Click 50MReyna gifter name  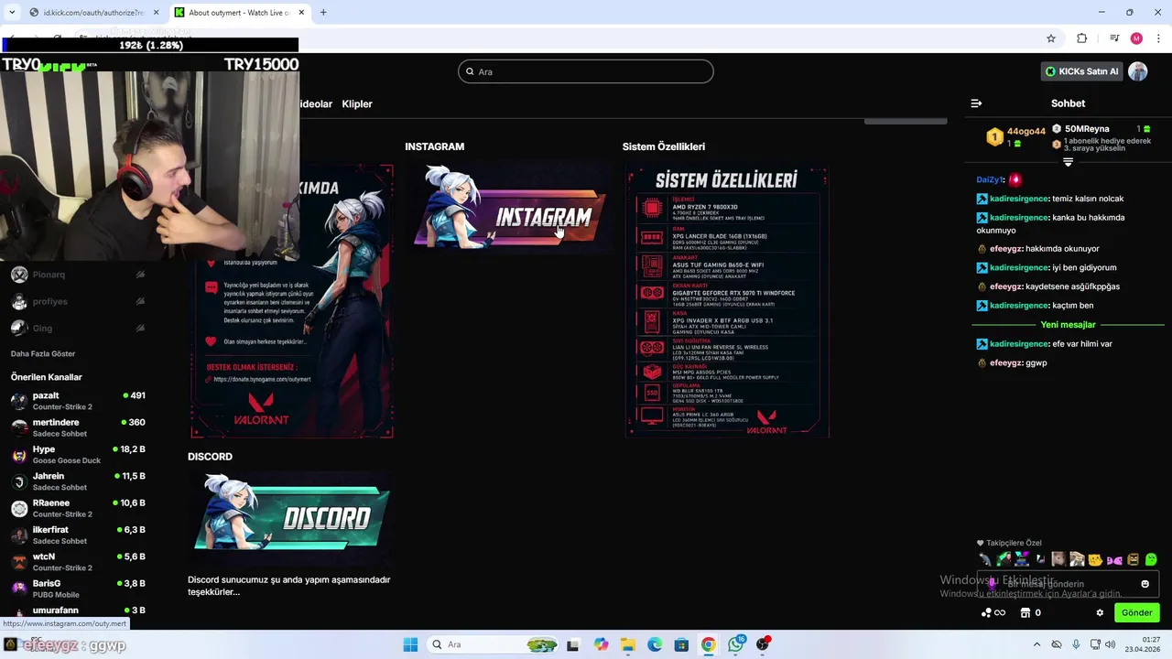[x=1087, y=129]
